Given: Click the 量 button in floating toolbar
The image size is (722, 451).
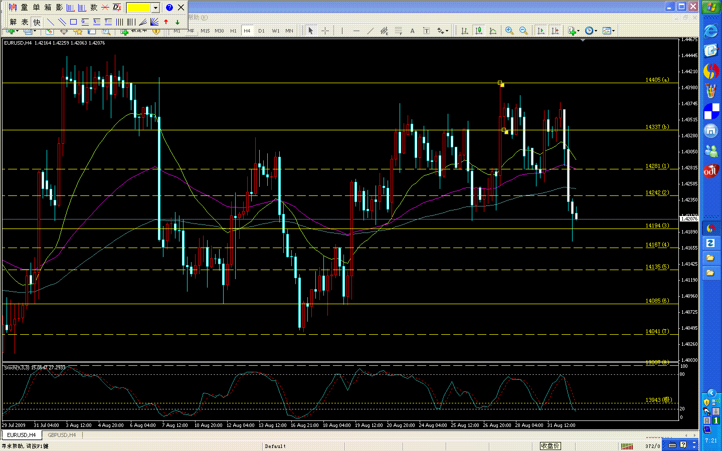Looking at the screenshot, I should (x=24, y=8).
